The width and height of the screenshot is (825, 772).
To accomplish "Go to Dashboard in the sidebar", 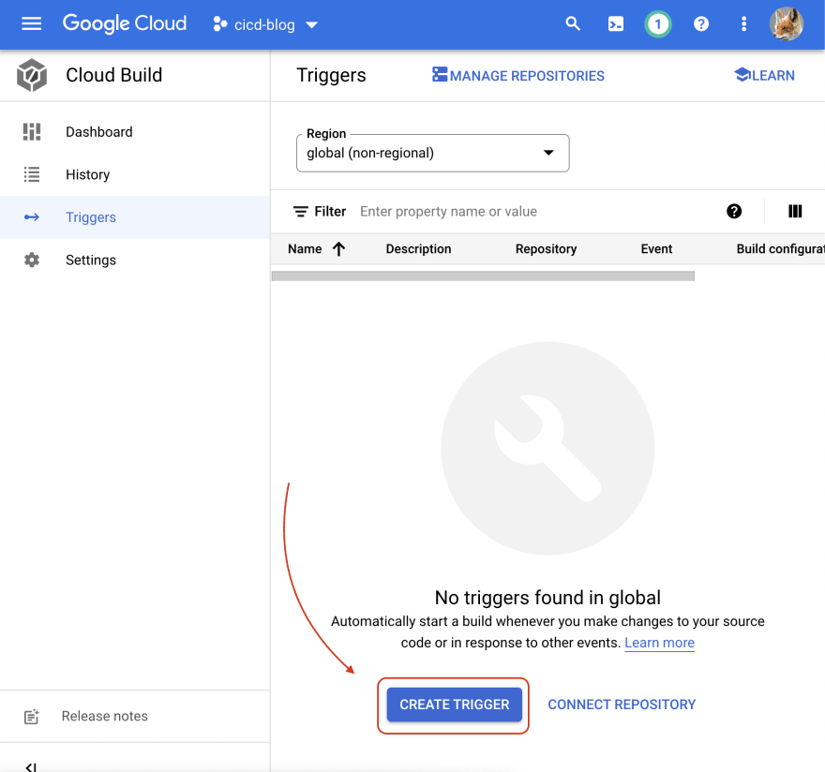I will [x=135, y=132].
